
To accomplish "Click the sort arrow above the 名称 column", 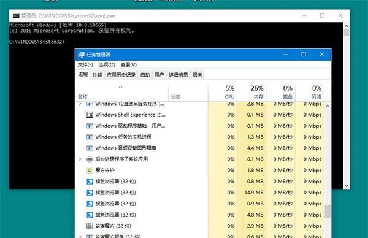I will point(120,87).
